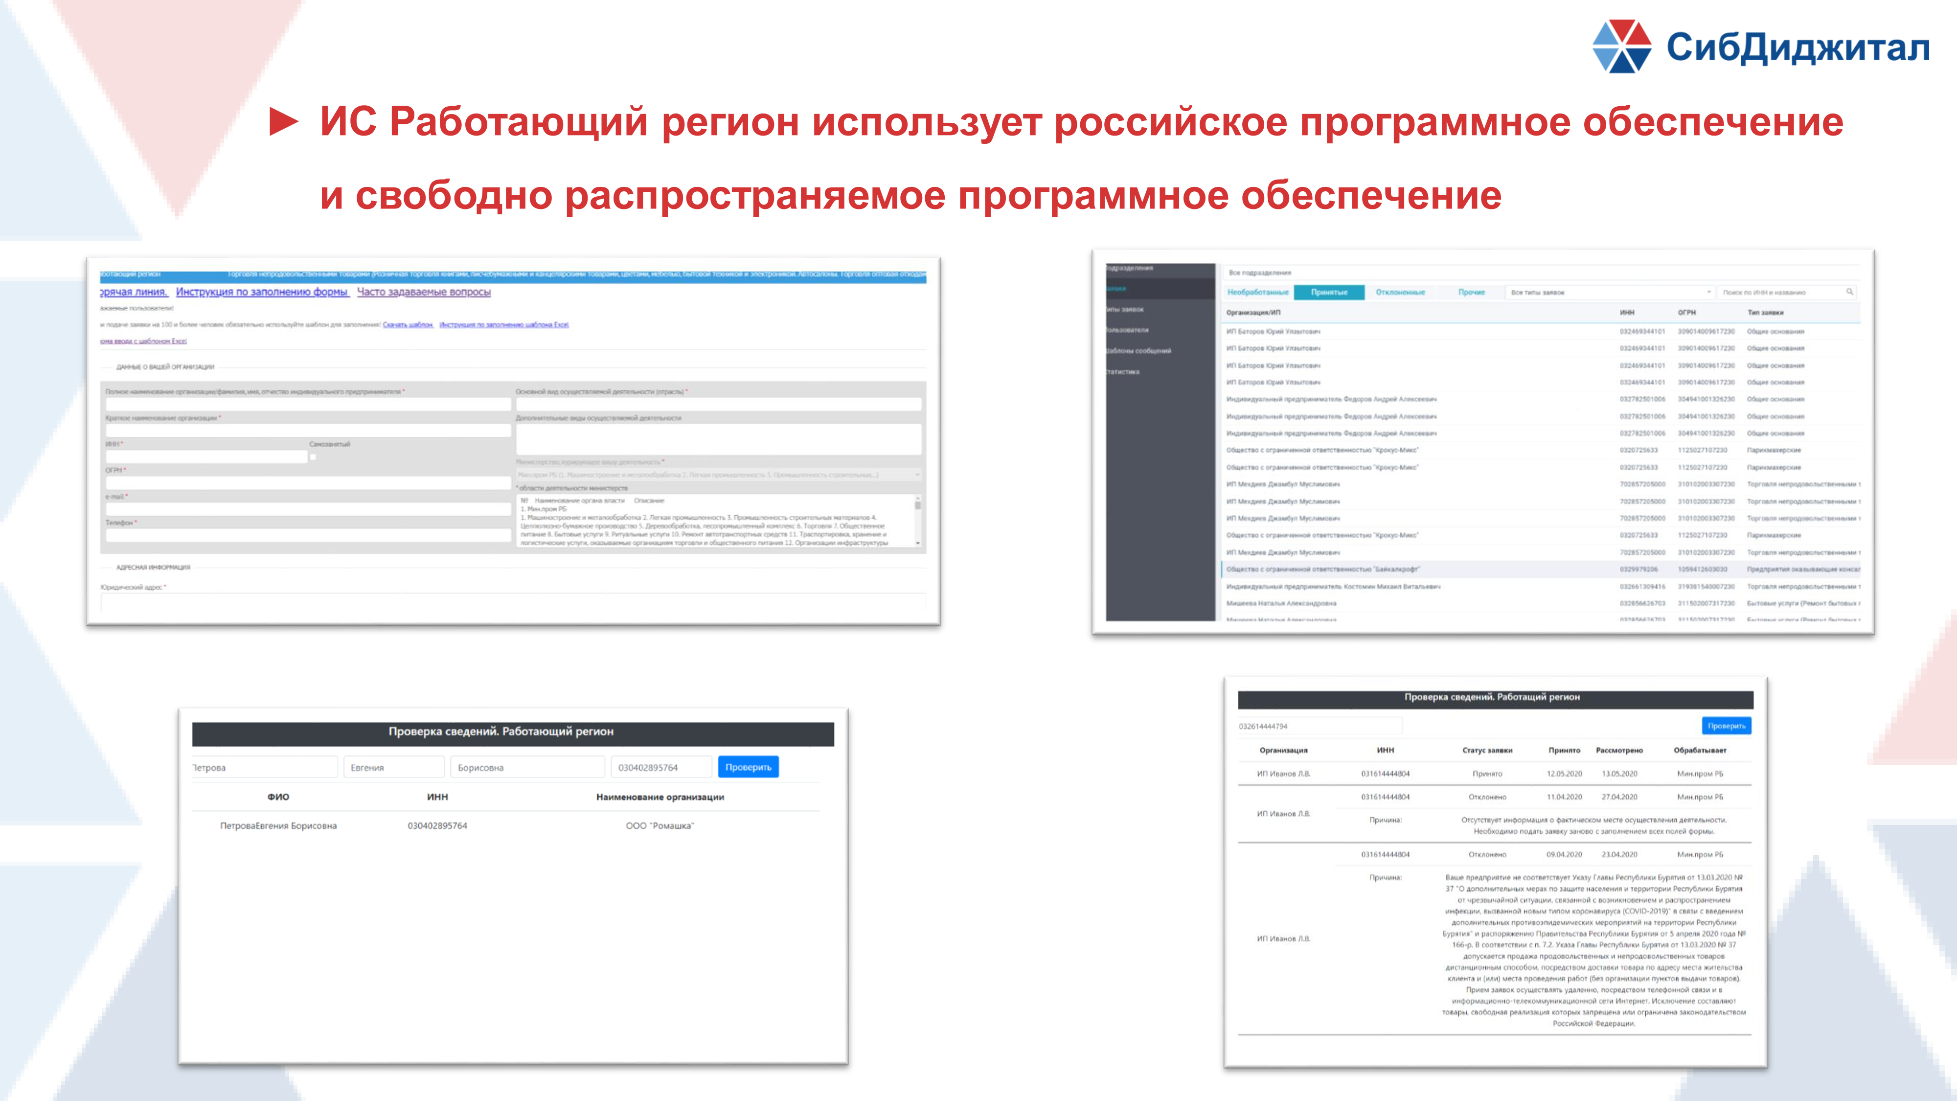Click the Наименование организации column header
This screenshot has height=1101, width=1957.
click(x=660, y=797)
